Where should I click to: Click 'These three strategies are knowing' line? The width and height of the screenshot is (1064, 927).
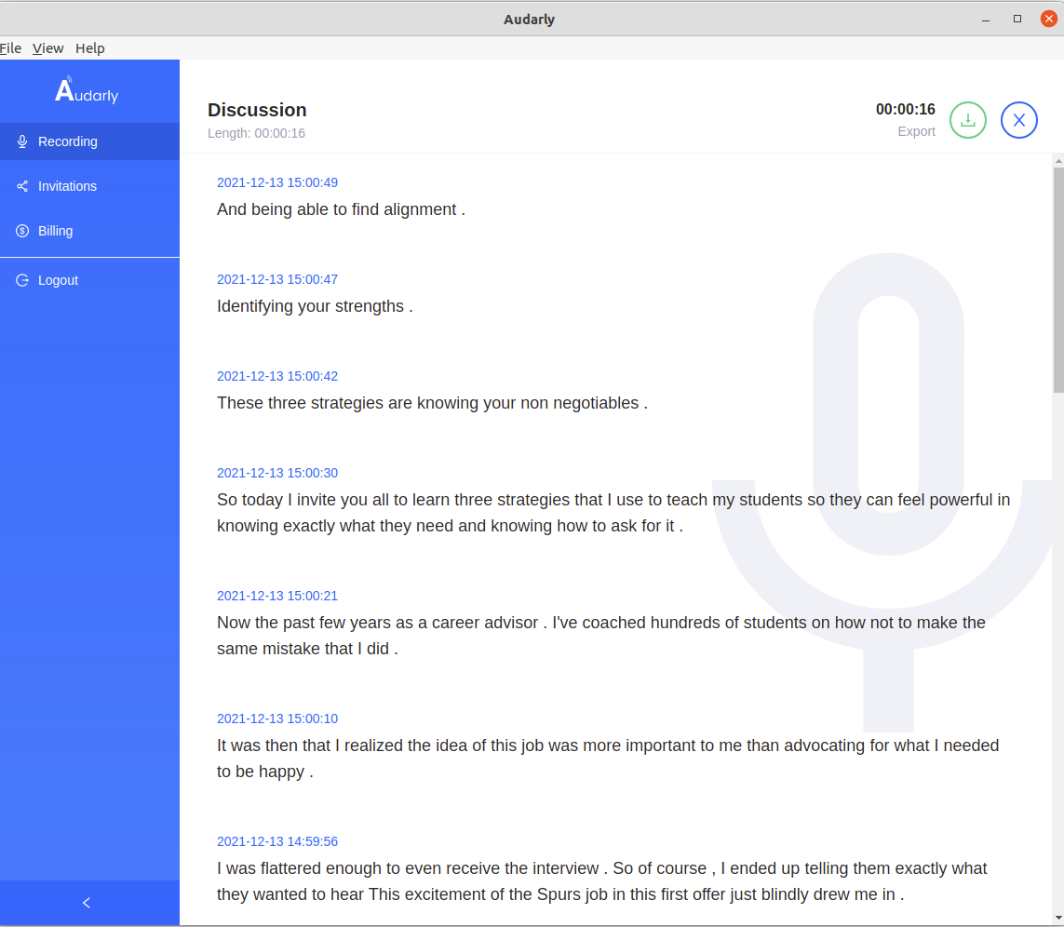pos(432,403)
